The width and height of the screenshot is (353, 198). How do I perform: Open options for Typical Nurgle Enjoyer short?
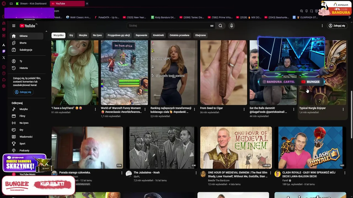coord(343,109)
